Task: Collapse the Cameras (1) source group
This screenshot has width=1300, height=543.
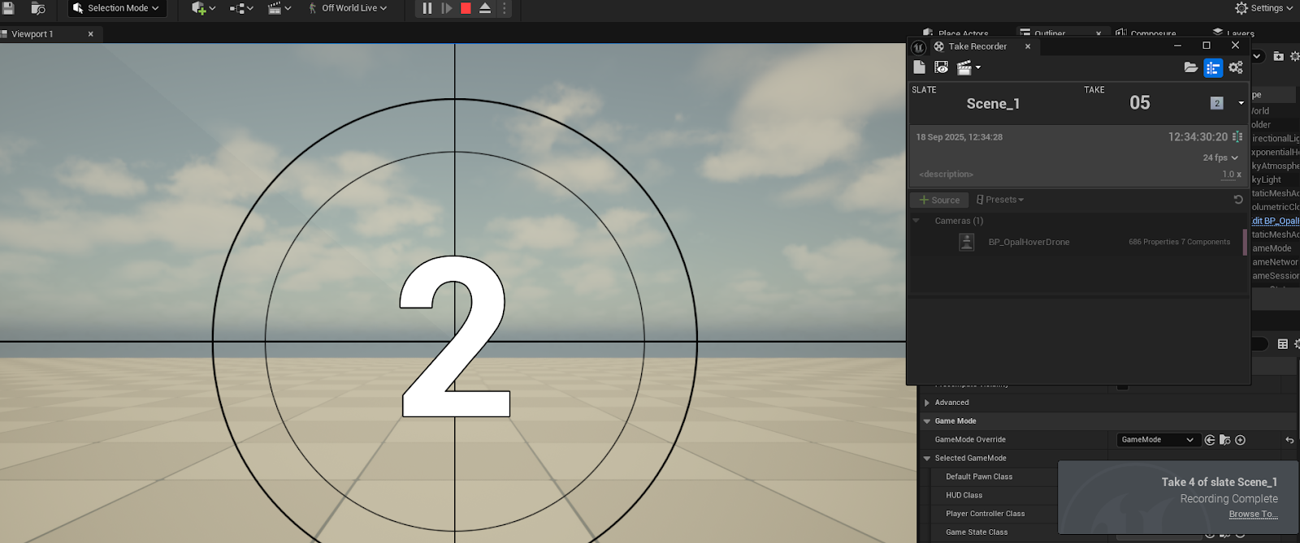Action: [916, 221]
